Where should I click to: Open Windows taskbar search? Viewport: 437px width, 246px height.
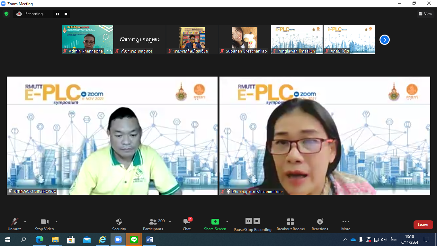click(x=23, y=240)
